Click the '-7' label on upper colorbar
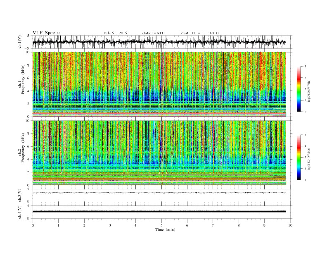 pos(305,112)
